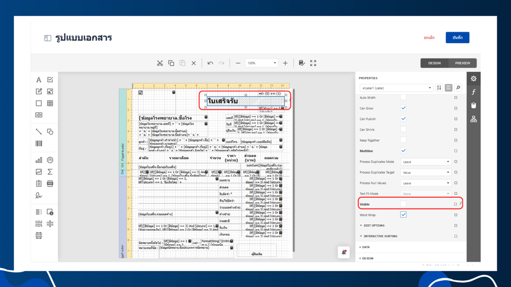The width and height of the screenshot is (511, 287).
Task: Open the Process Duplicates Mode dropdown
Action: [425, 162]
